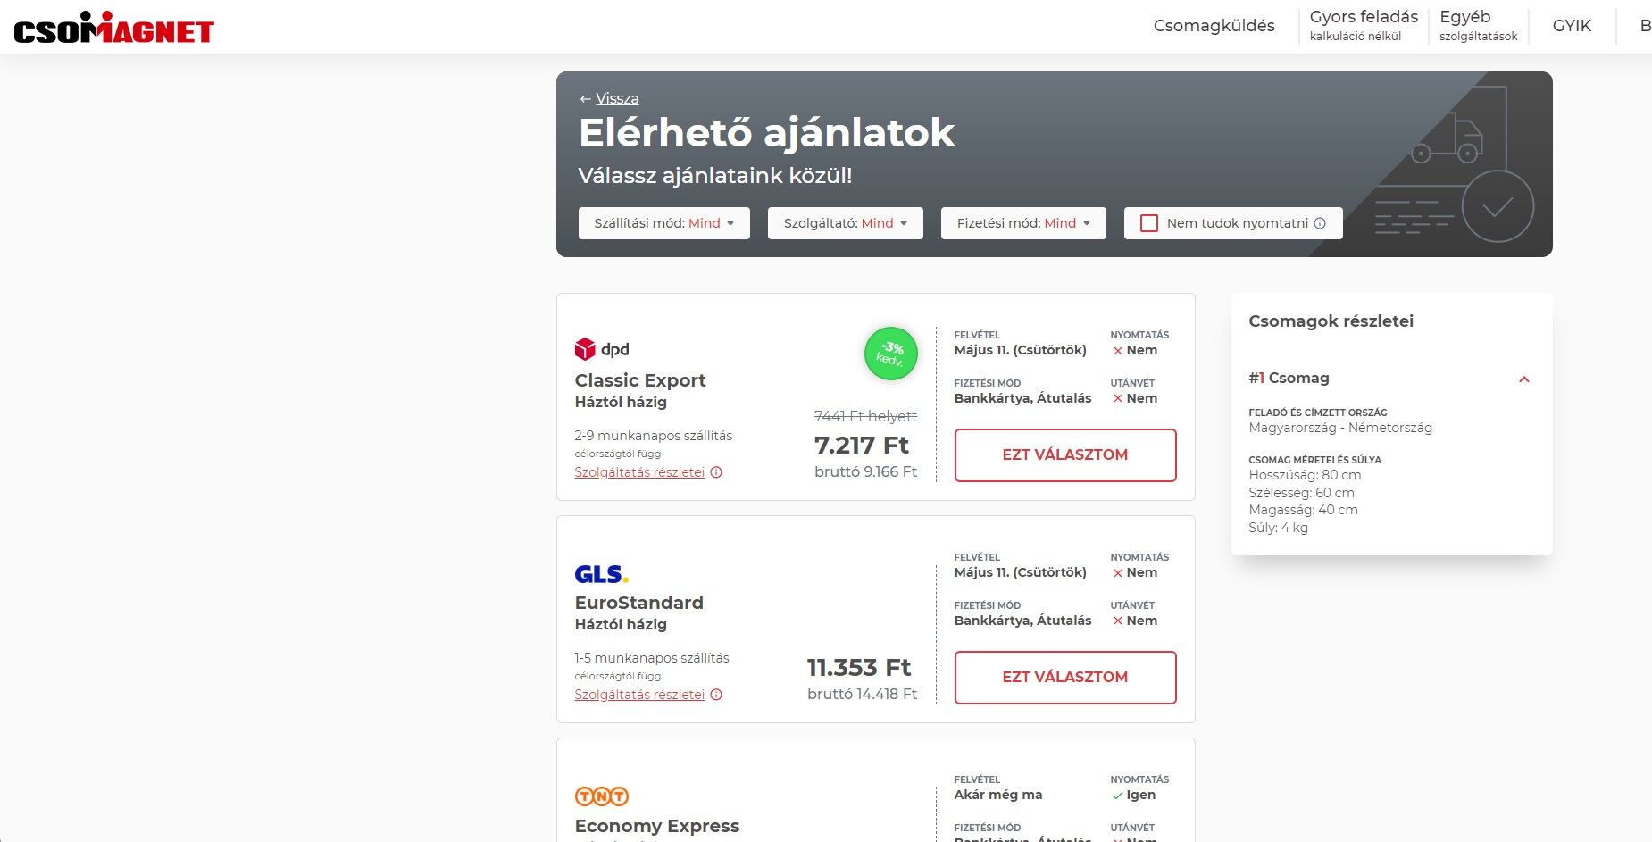The height and width of the screenshot is (842, 1652).
Task: Open Gyors feladás kalkuláció nélkül
Action: coord(1364,25)
